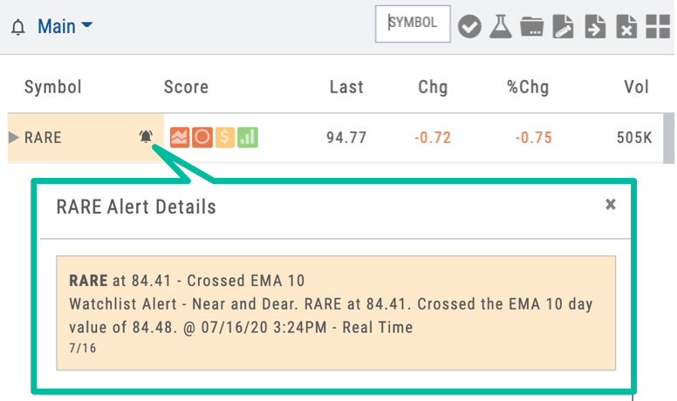
Task: Sort by the %Chg column header
Action: 528,87
